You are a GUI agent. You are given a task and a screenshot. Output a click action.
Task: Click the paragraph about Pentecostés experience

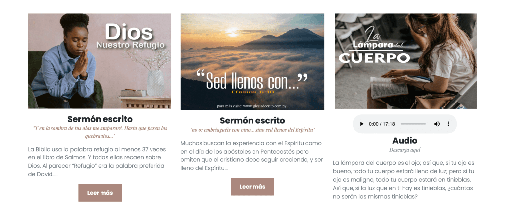[x=251, y=155]
